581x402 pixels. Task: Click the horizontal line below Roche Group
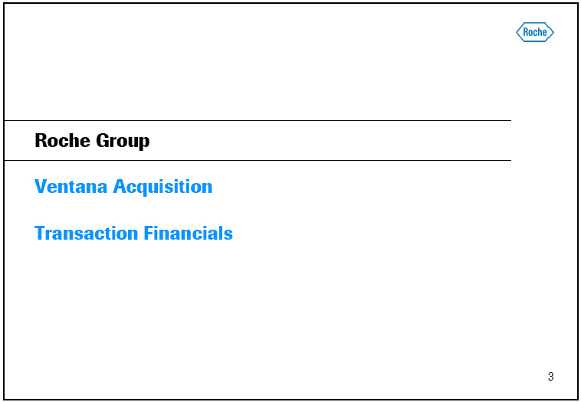pos(258,161)
